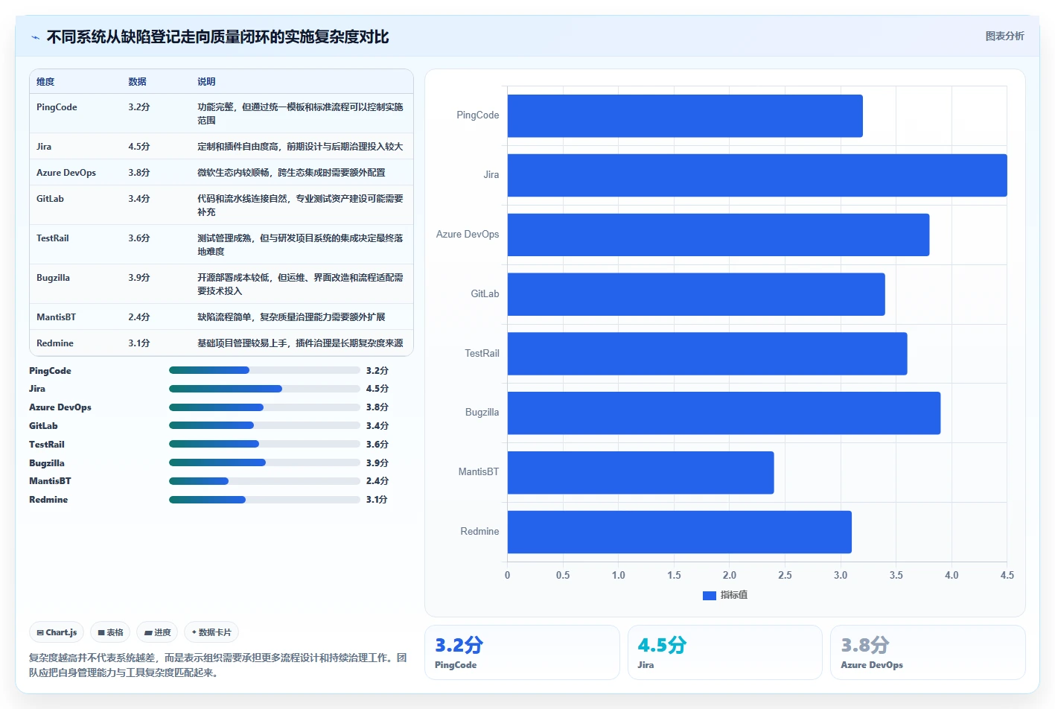Click the Jira progress bar

(264, 389)
